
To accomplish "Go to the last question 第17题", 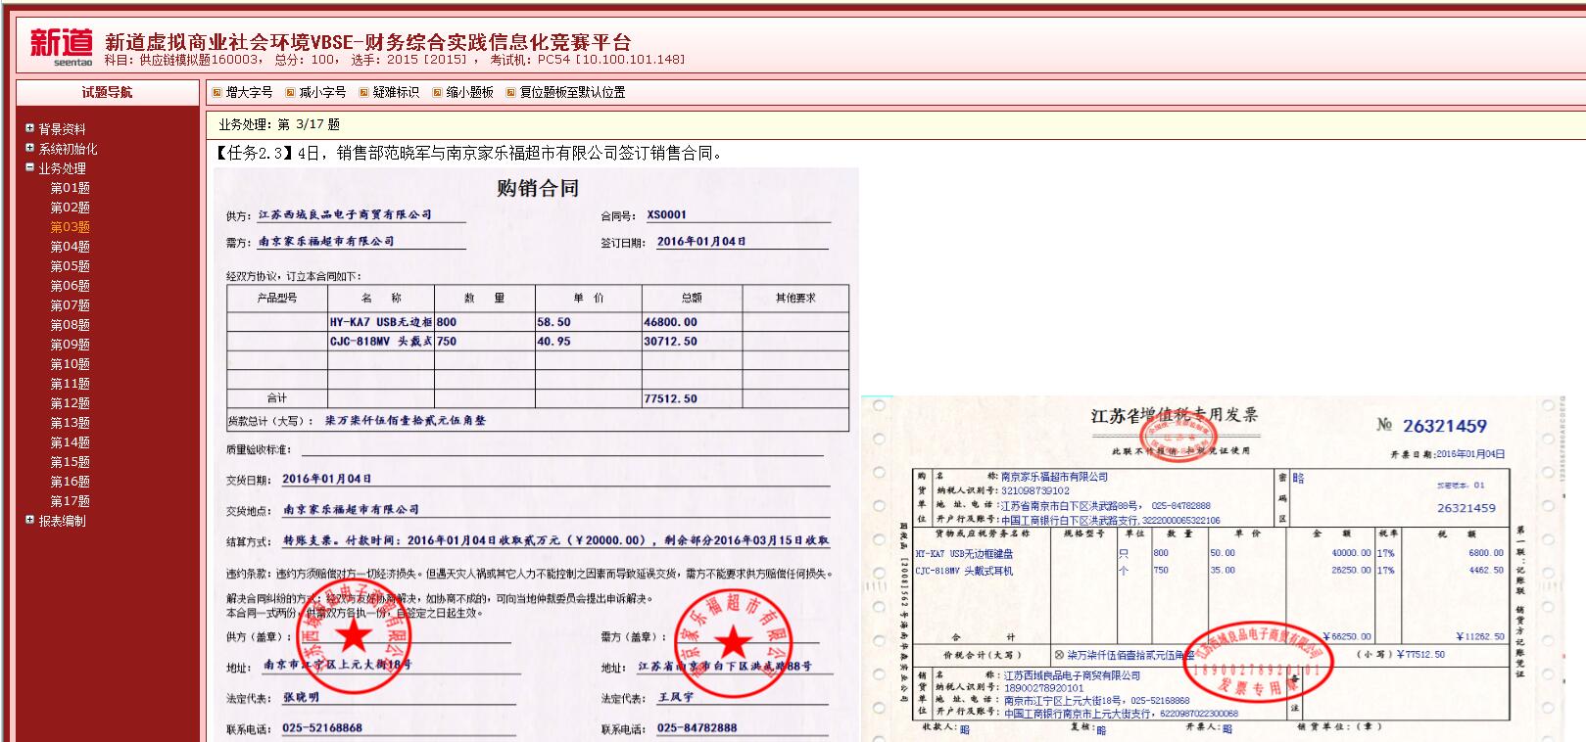I will coord(71,501).
